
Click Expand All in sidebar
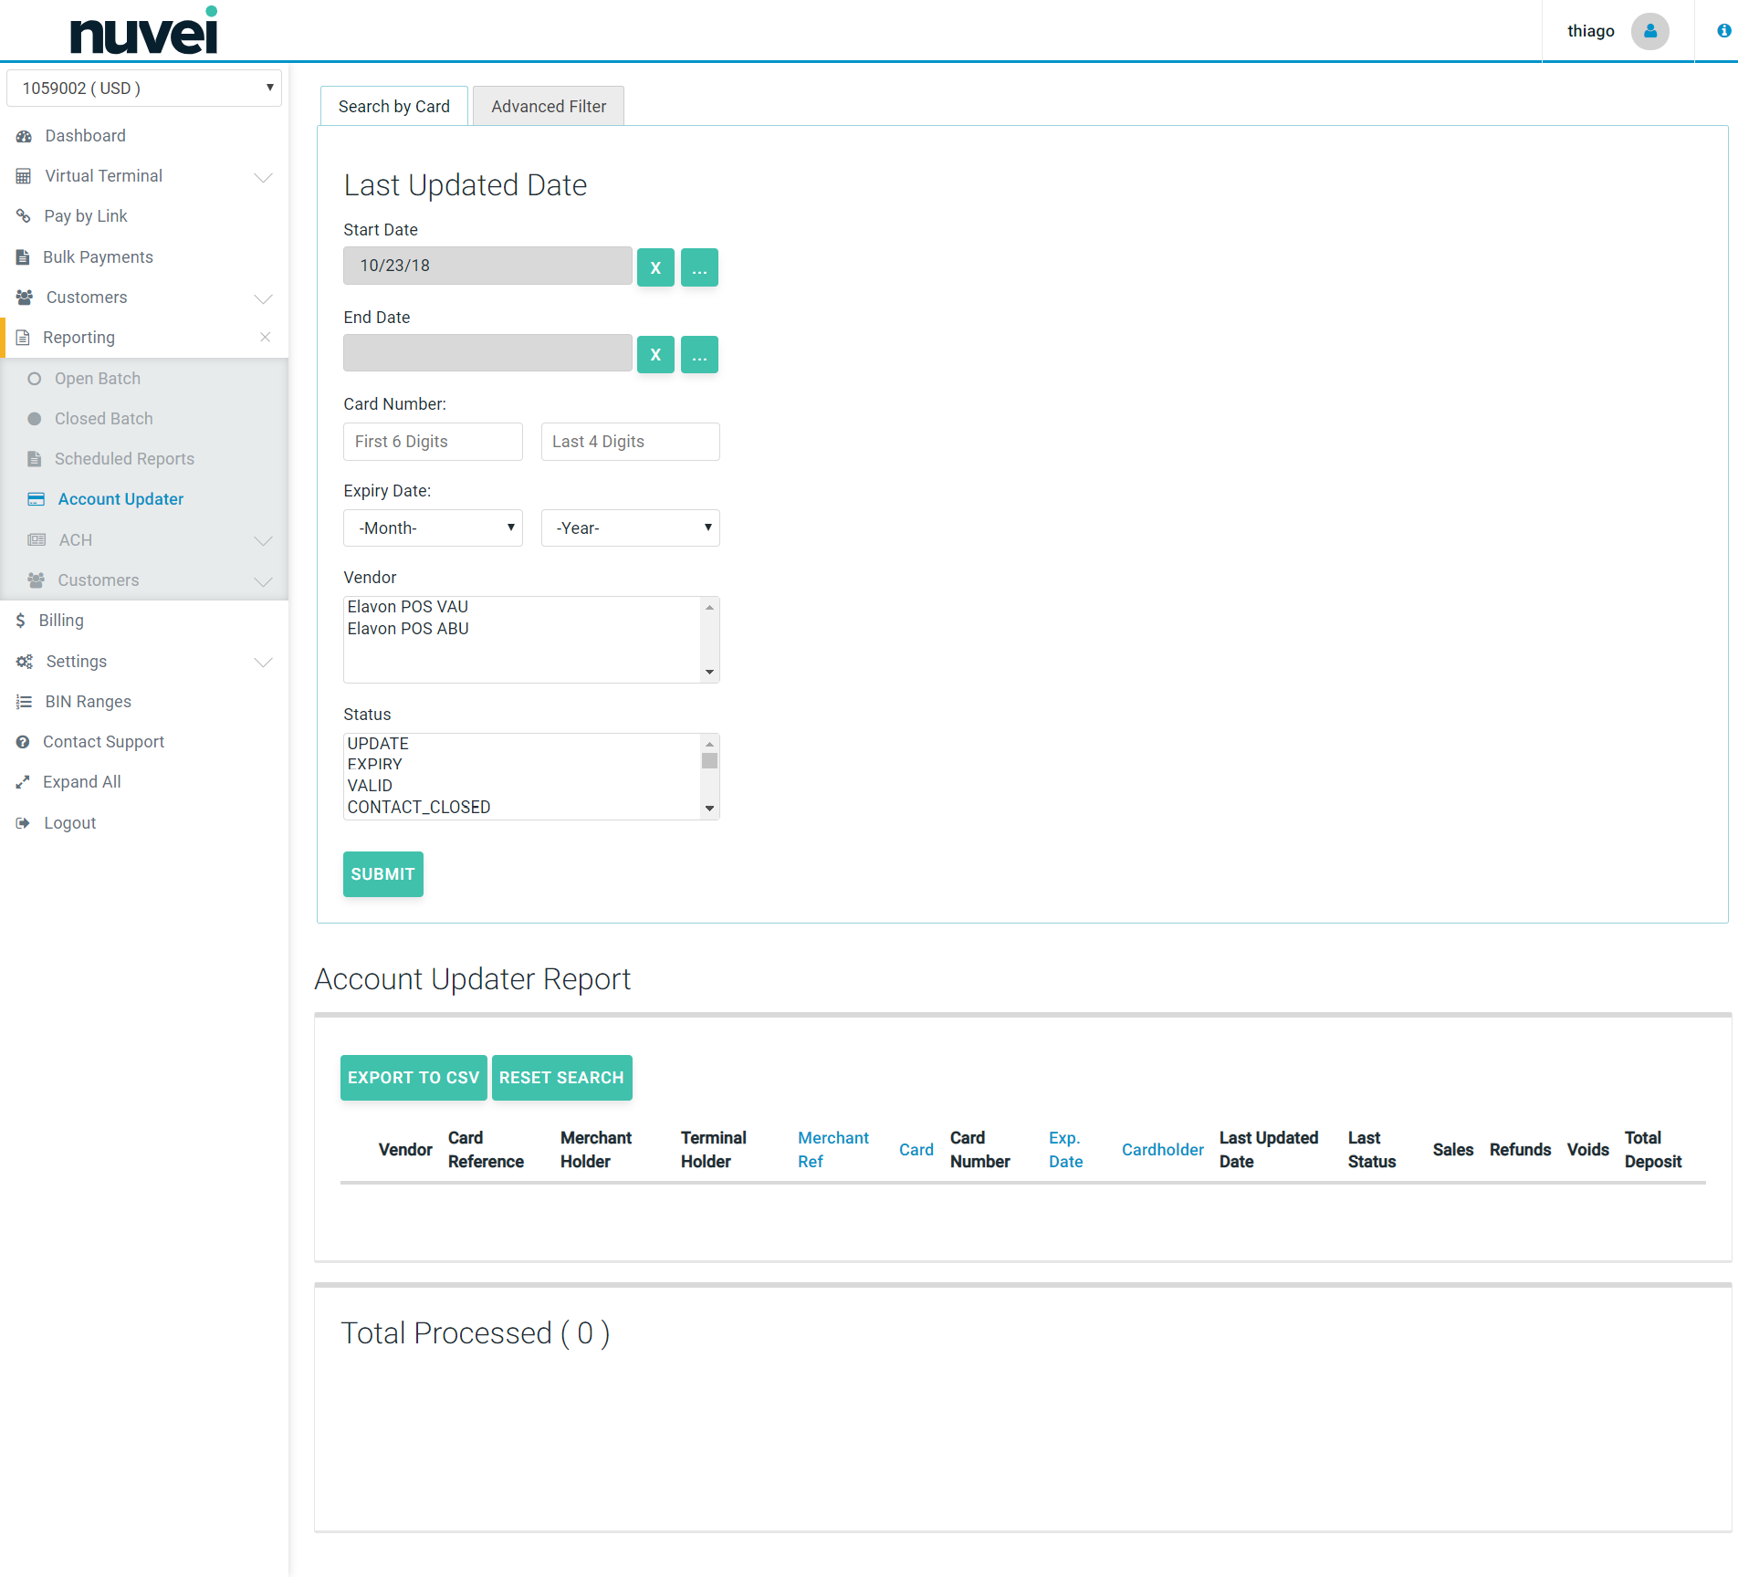click(x=81, y=782)
